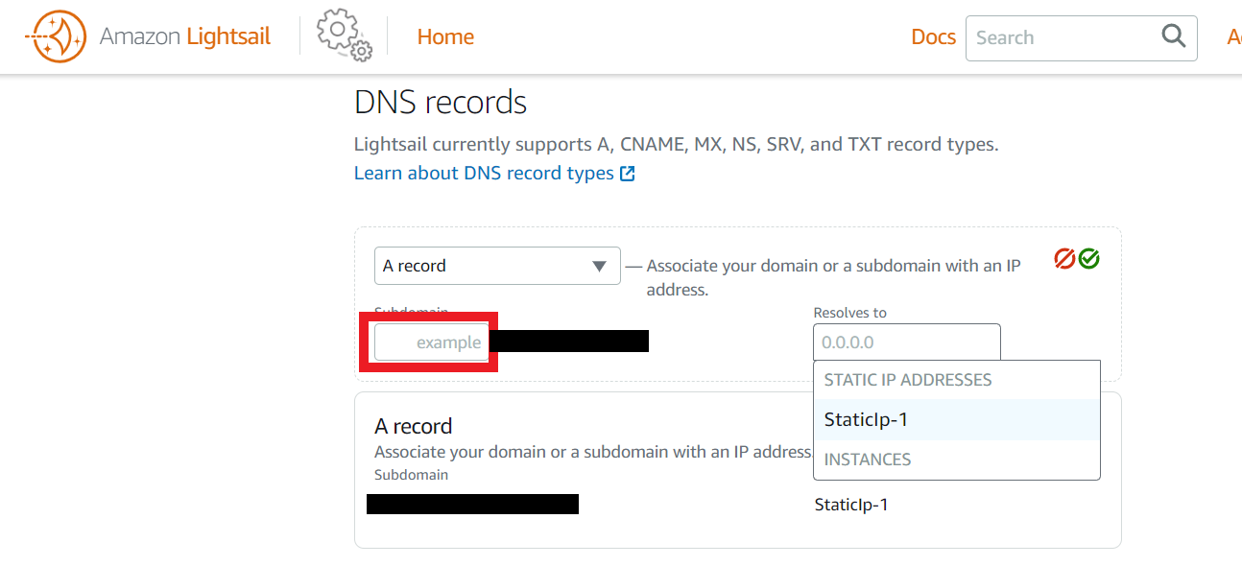1242x566 pixels.
Task: Click the INSTANCES list header
Action: tap(868, 460)
